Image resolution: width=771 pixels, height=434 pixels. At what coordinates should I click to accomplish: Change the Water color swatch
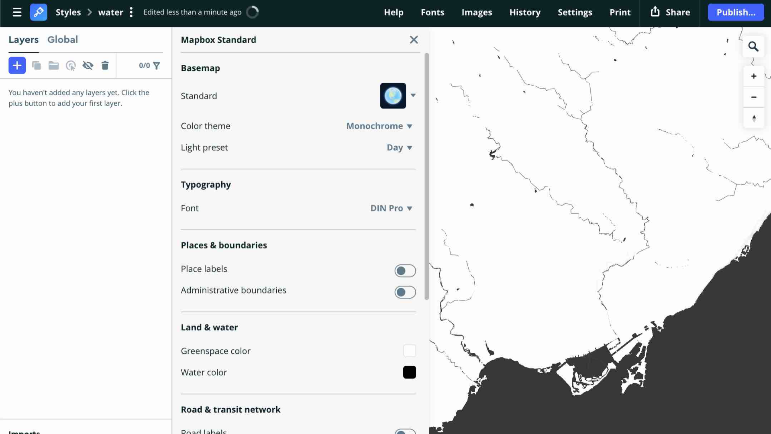(x=410, y=372)
